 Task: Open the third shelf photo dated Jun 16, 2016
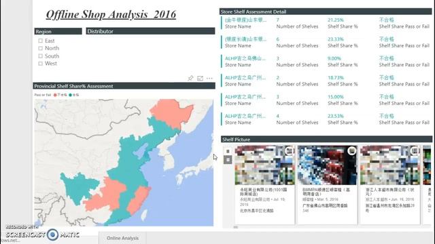[390, 165]
